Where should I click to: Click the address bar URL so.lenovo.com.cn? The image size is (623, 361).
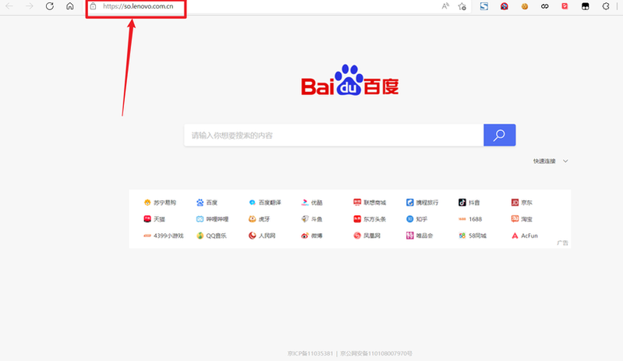click(x=138, y=6)
